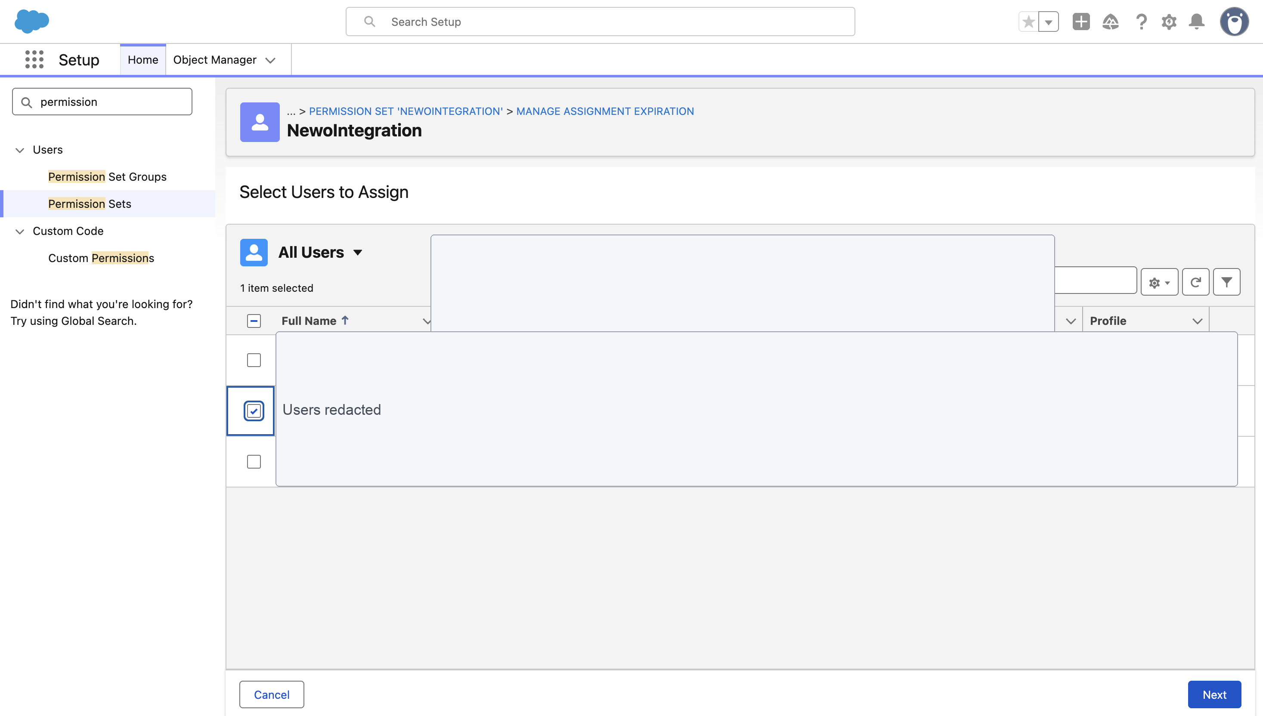The height and width of the screenshot is (716, 1263).
Task: Click the ellipsis at start of breadcrumb
Action: point(291,112)
